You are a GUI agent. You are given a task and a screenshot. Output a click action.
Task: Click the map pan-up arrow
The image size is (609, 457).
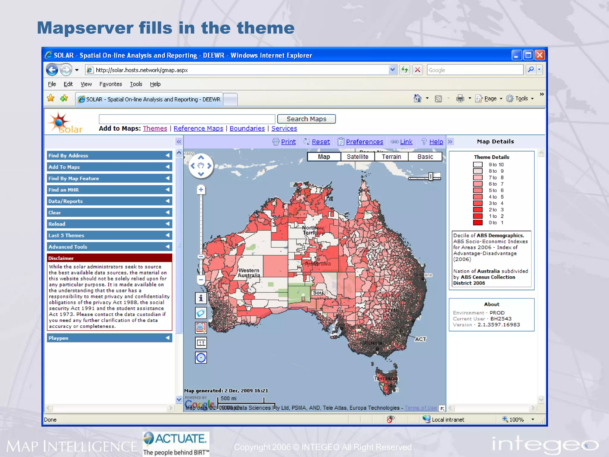(x=201, y=157)
